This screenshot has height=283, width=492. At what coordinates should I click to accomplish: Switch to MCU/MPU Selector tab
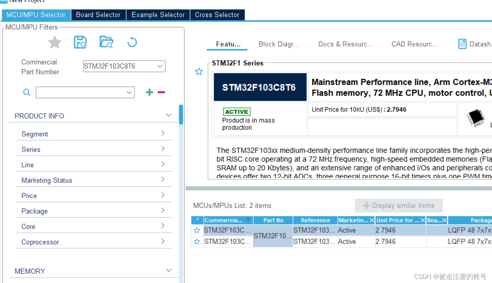click(36, 15)
